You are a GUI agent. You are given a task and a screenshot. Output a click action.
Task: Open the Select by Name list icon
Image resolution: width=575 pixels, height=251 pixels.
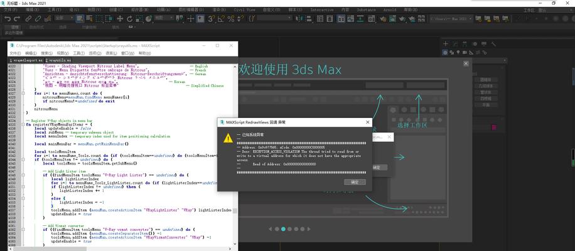[x=89, y=18]
